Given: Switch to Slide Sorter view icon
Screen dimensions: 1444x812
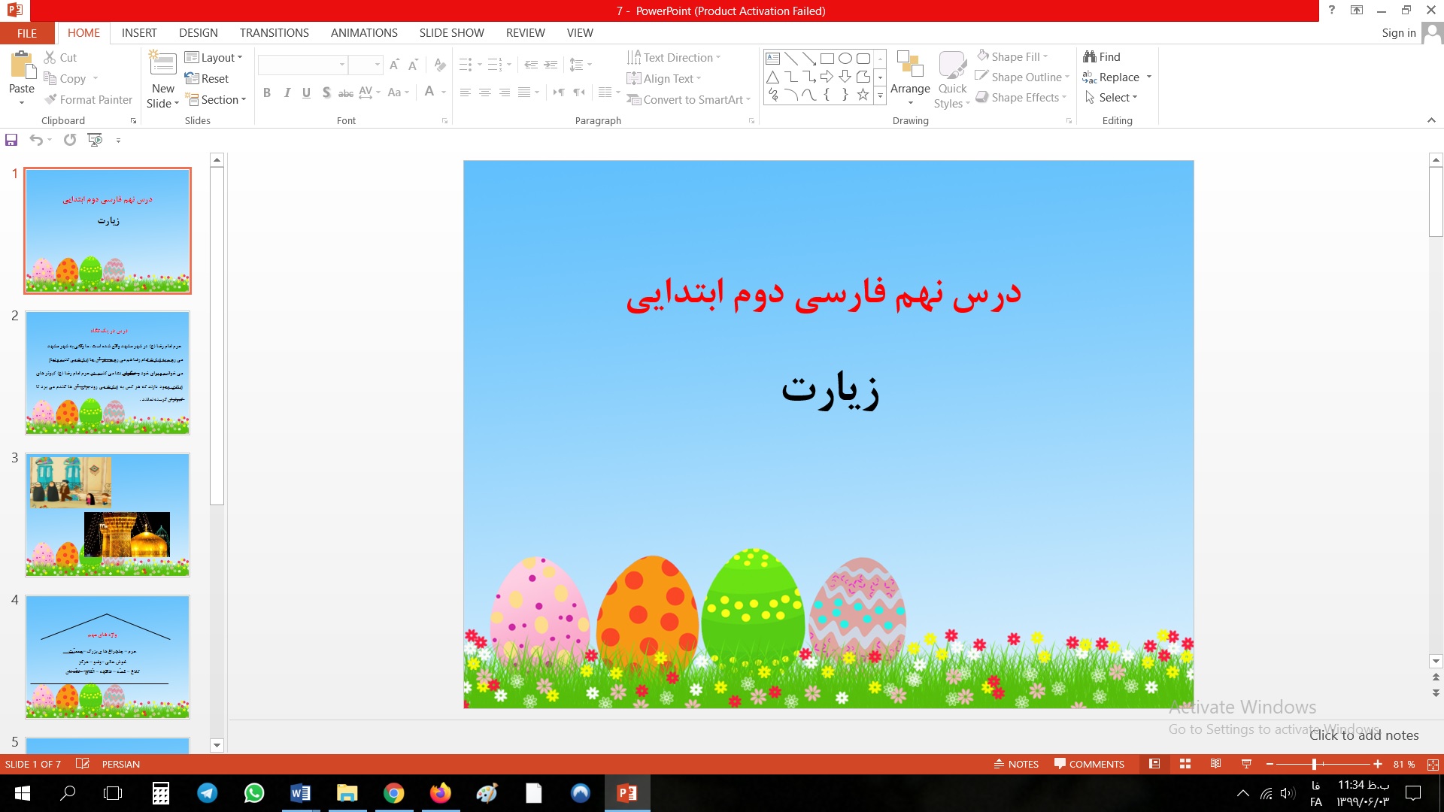Looking at the screenshot, I should click(1185, 764).
